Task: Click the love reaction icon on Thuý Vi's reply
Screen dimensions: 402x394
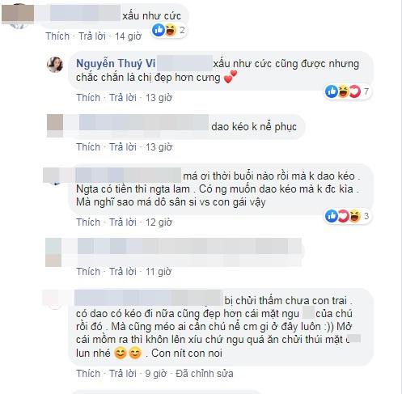Action: (355, 91)
